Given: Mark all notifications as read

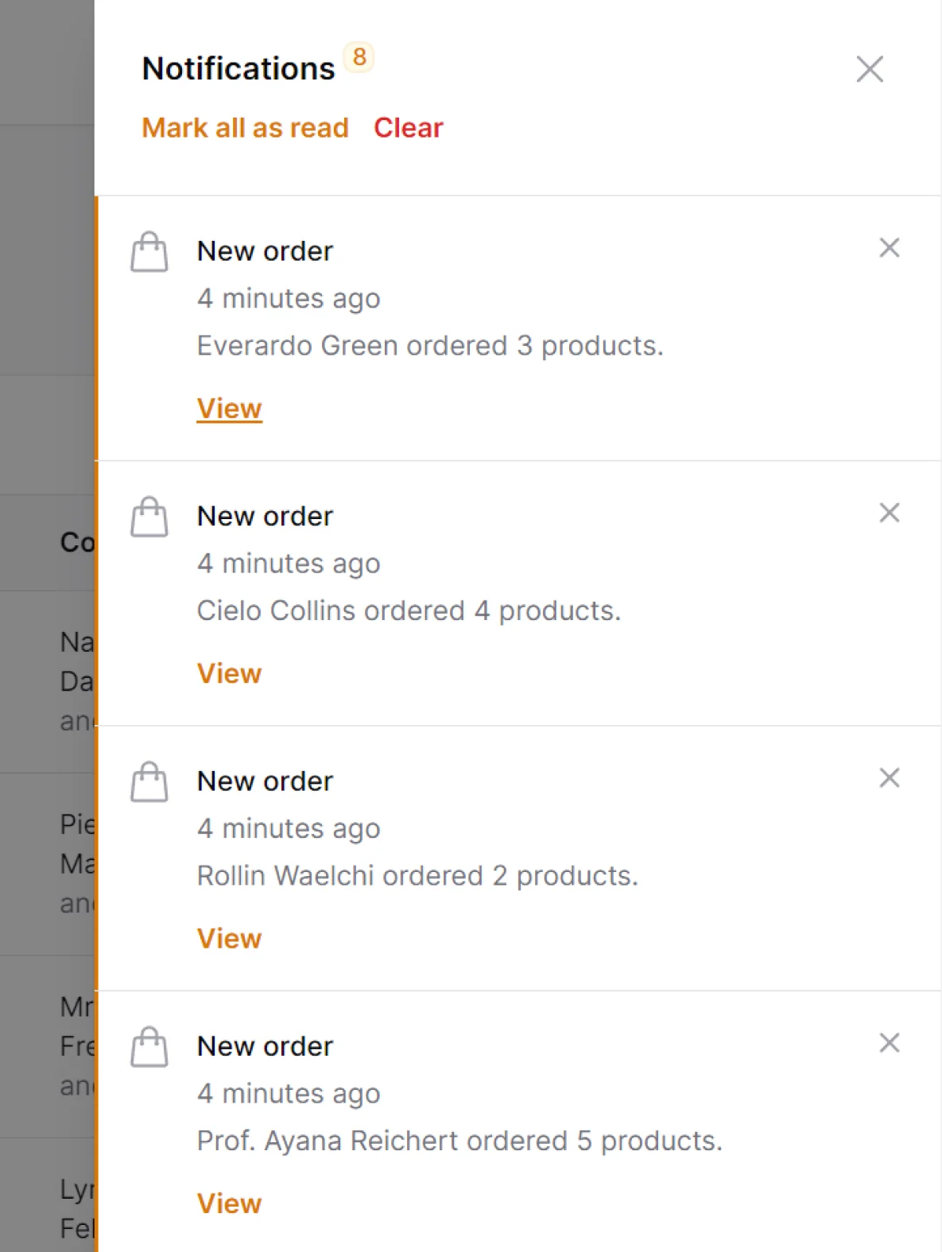Looking at the screenshot, I should point(245,128).
